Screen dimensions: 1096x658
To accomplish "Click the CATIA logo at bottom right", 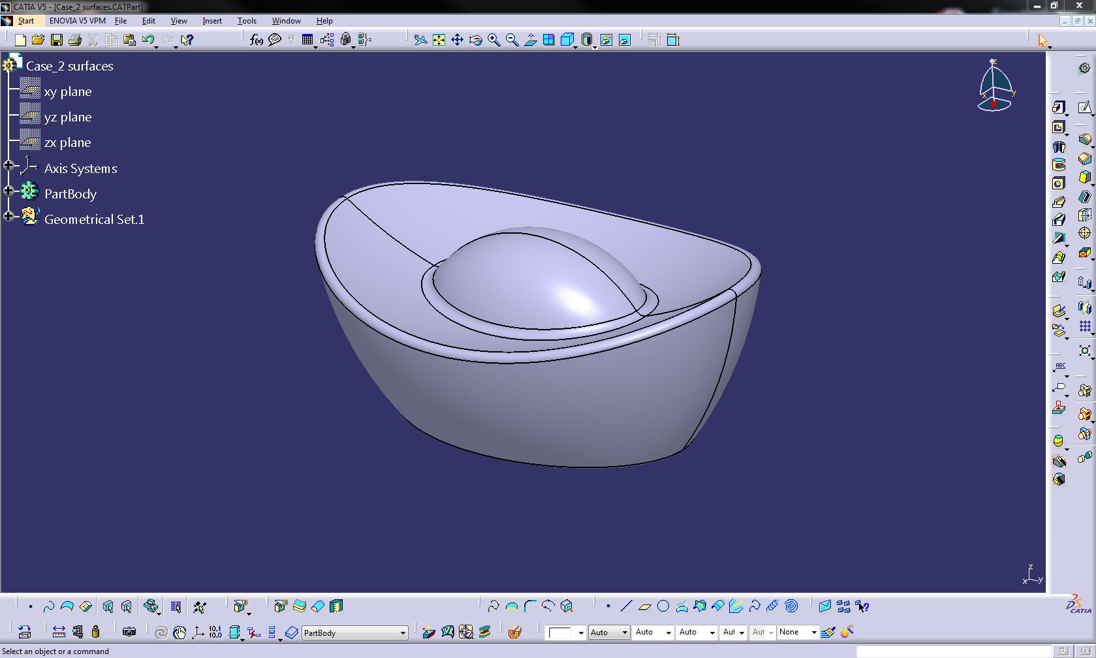I will coord(1078,604).
